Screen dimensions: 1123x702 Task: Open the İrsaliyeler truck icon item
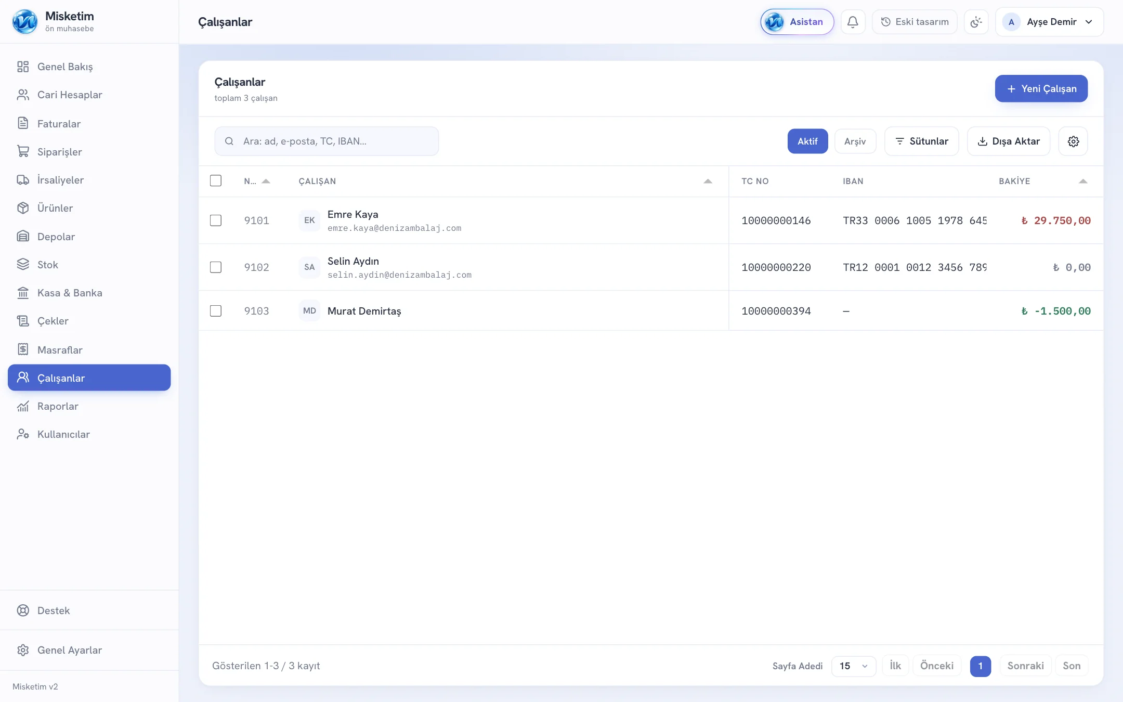pos(89,180)
